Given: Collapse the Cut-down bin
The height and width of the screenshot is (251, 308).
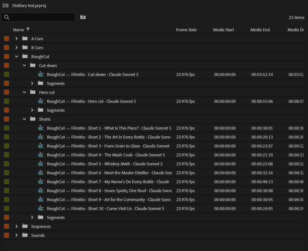Looking at the screenshot, I should click(24, 65).
